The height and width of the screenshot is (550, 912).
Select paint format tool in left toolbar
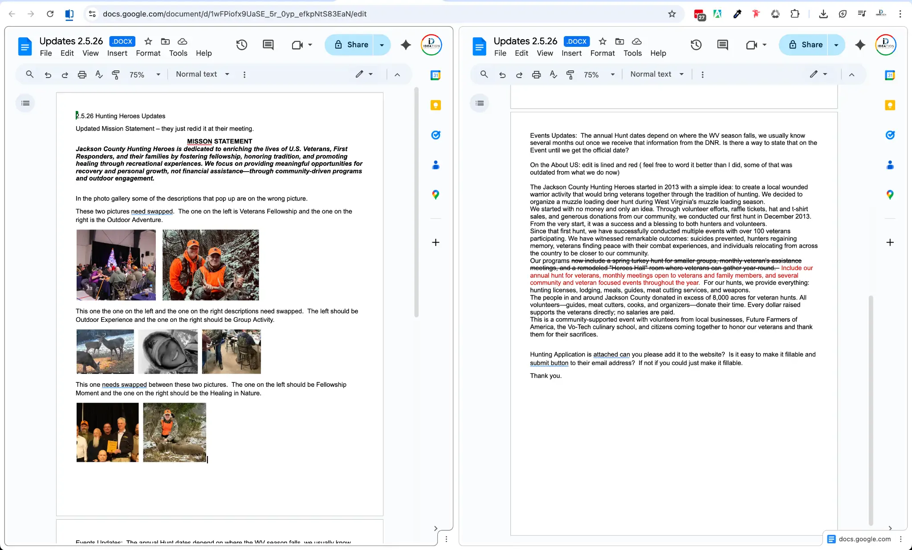(116, 74)
